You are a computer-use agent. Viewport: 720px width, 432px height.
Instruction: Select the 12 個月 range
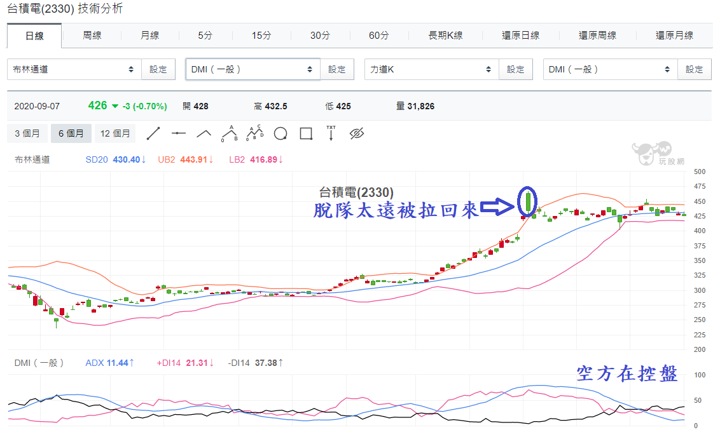[115, 133]
